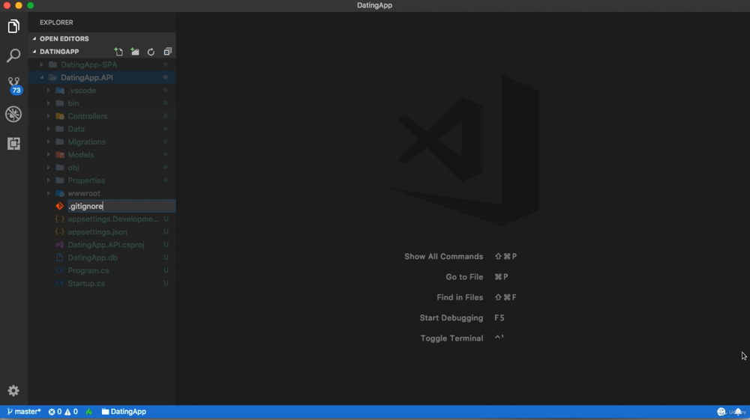The height and width of the screenshot is (420, 750).
Task: Expand the Properties folder
Action: point(102,180)
